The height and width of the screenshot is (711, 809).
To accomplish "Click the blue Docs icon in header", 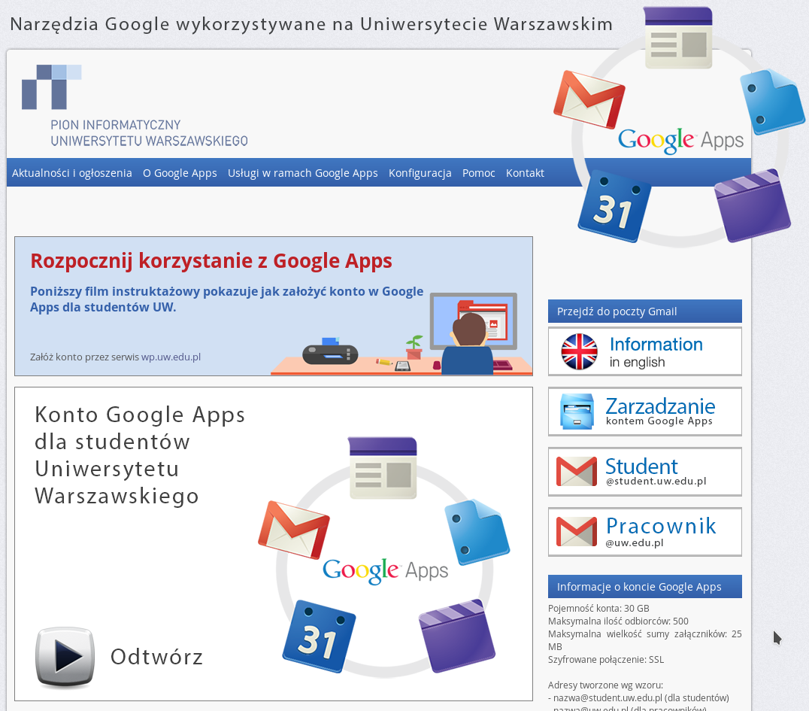I will pos(772,102).
